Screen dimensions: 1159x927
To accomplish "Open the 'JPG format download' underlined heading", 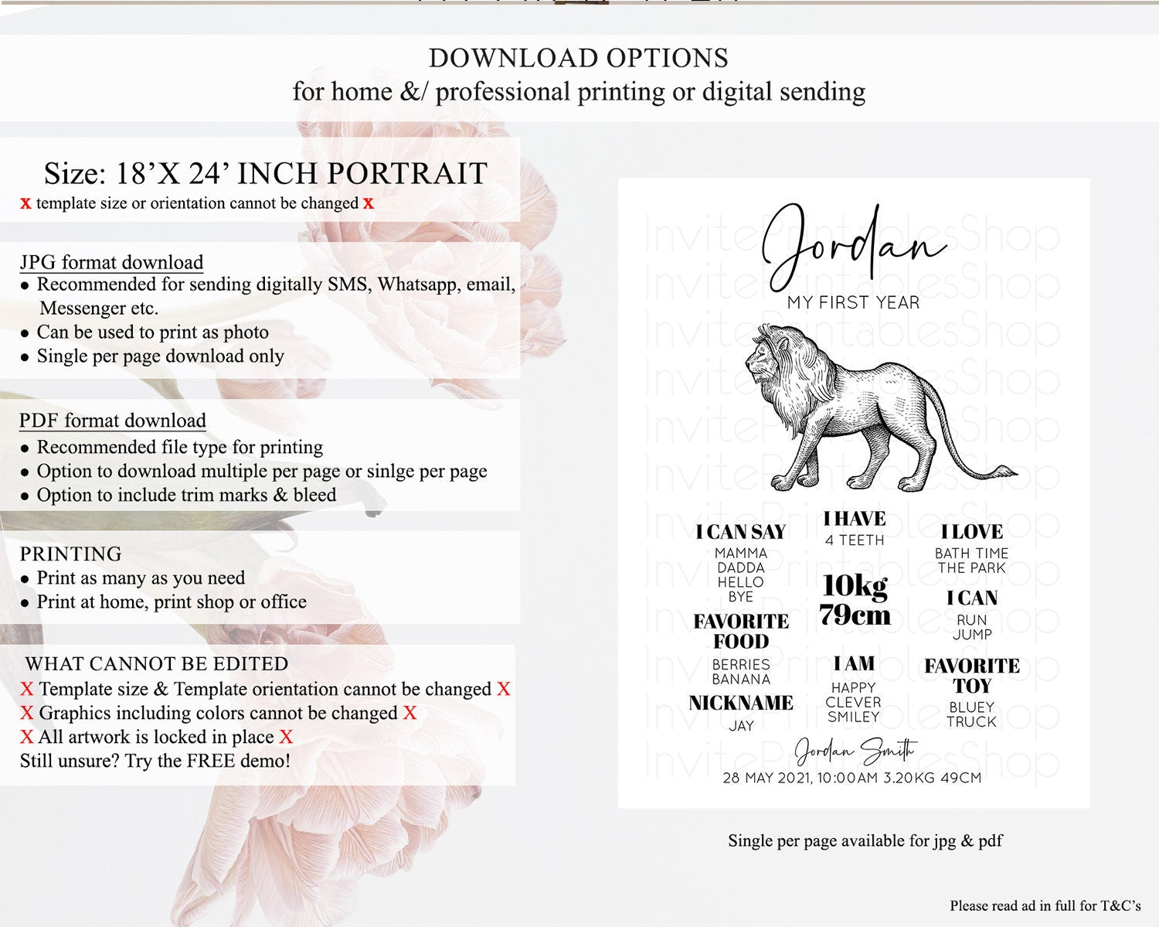I will click(111, 262).
